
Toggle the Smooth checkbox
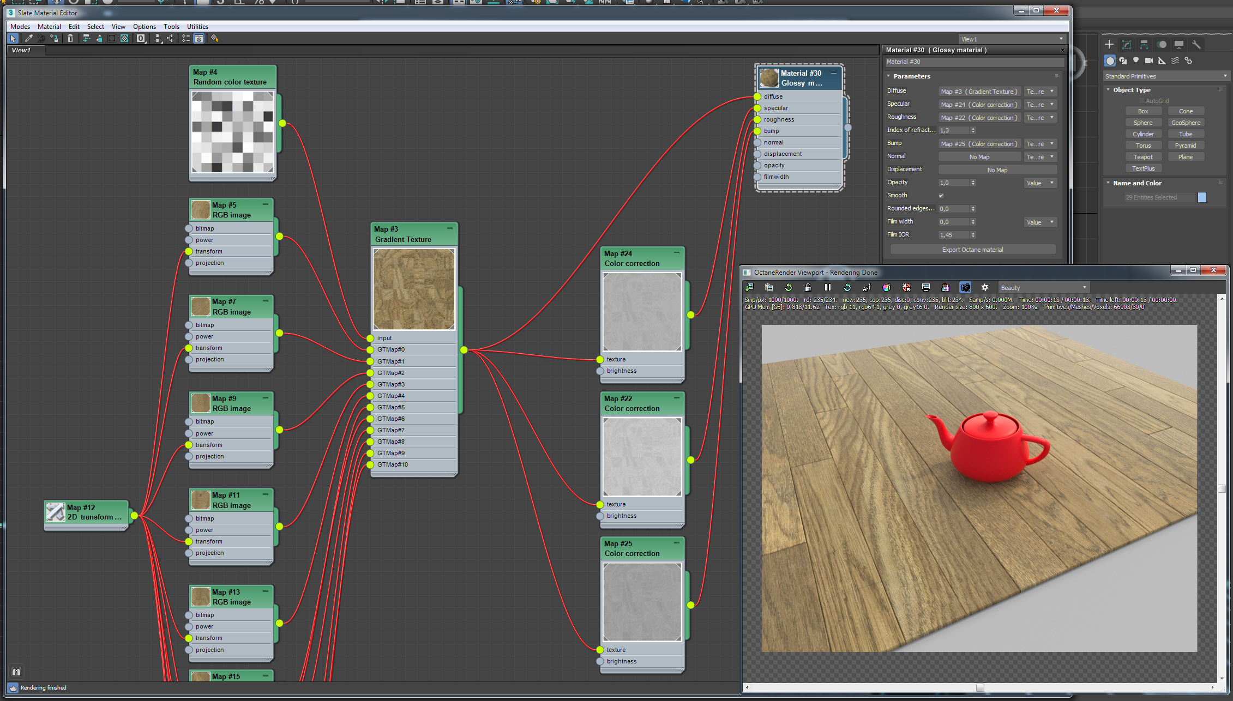click(941, 196)
